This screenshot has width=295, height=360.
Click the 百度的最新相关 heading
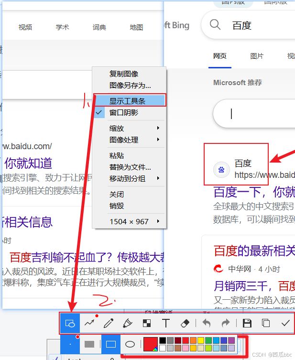tap(254, 251)
